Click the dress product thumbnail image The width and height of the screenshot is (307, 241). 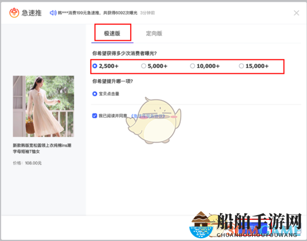44,106
